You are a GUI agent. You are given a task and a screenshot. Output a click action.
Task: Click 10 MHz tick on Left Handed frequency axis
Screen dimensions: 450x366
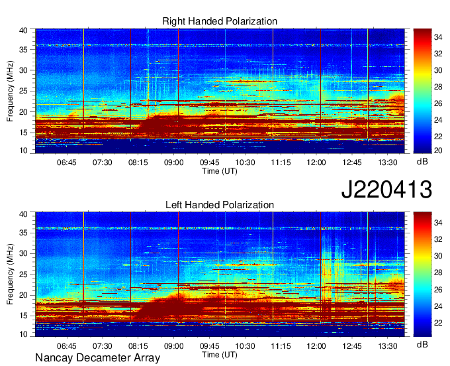pyautogui.click(x=23, y=334)
